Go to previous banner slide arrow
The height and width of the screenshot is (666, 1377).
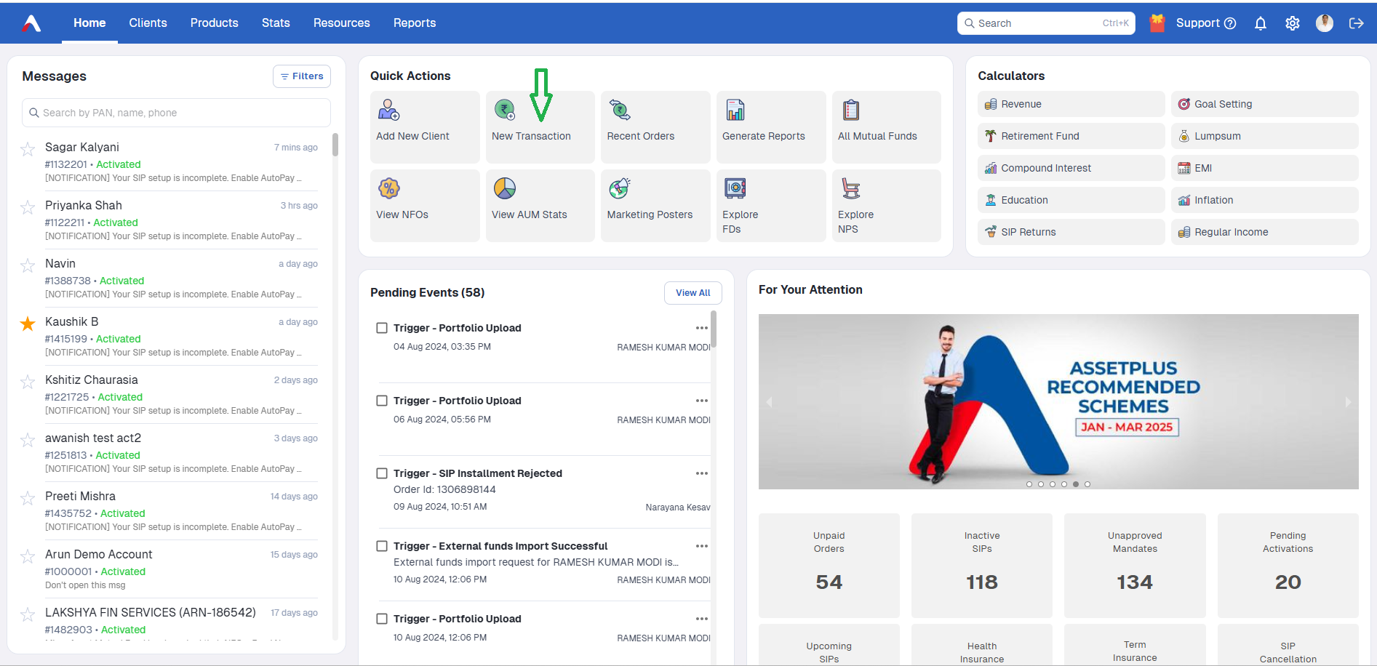[x=769, y=402]
